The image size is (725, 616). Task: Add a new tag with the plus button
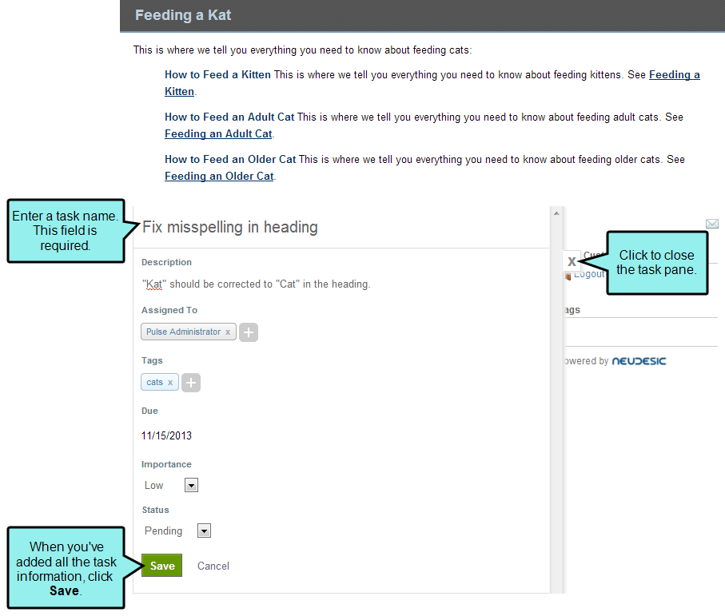click(x=191, y=383)
